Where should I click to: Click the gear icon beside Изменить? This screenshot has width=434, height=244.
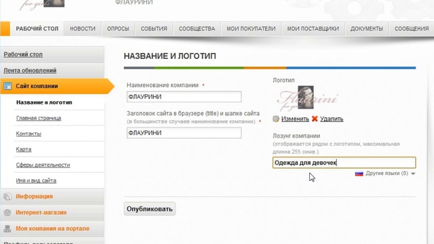(x=276, y=119)
